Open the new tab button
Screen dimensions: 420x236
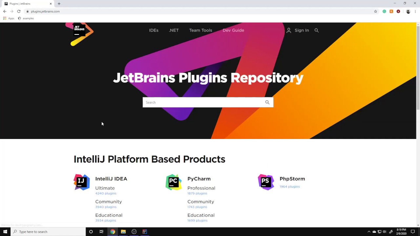pyautogui.click(x=59, y=4)
